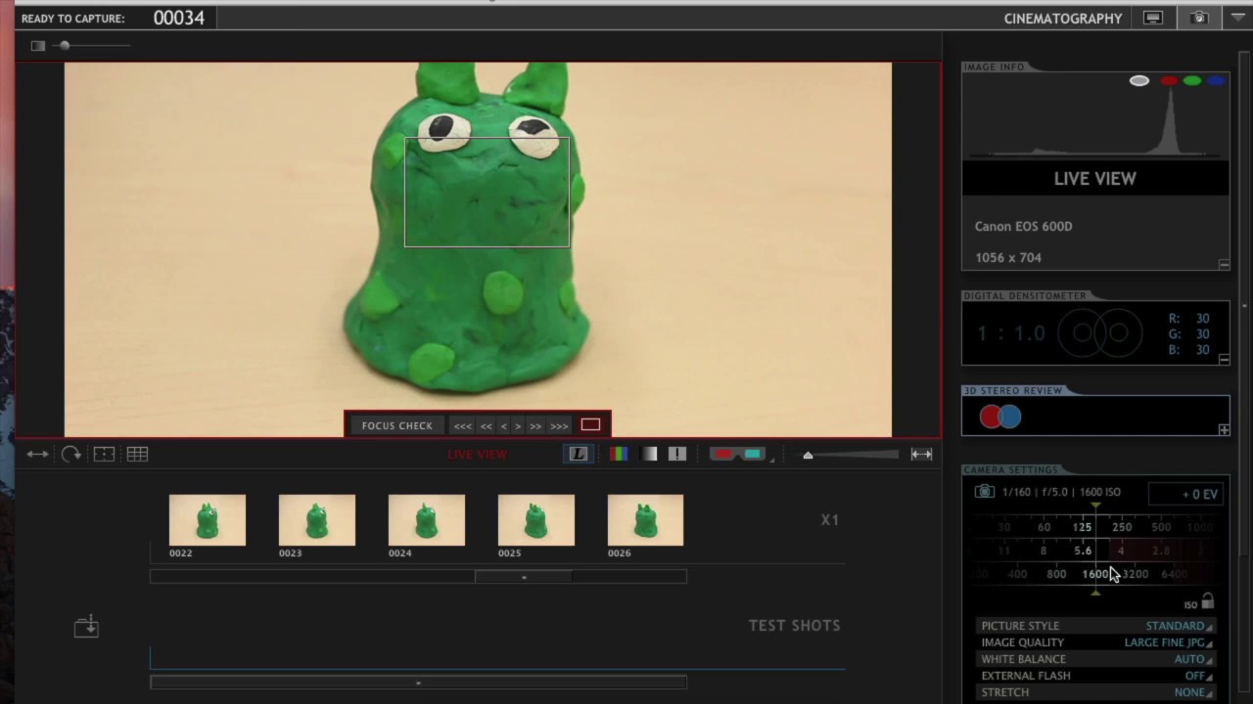Select ISO 800 on the dial
The height and width of the screenshot is (704, 1253).
tap(1056, 574)
